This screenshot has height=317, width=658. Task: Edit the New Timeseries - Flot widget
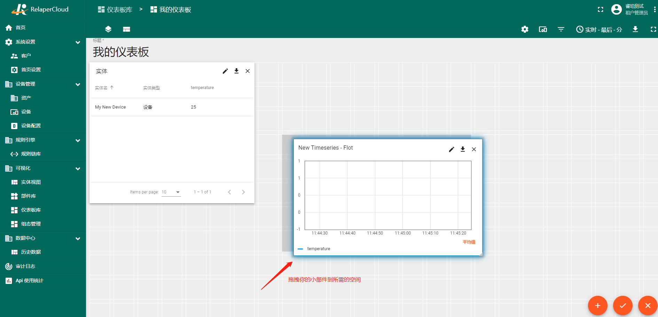pyautogui.click(x=452, y=149)
